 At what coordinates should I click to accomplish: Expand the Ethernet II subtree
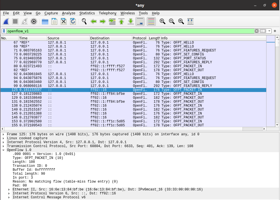pos(9,190)
